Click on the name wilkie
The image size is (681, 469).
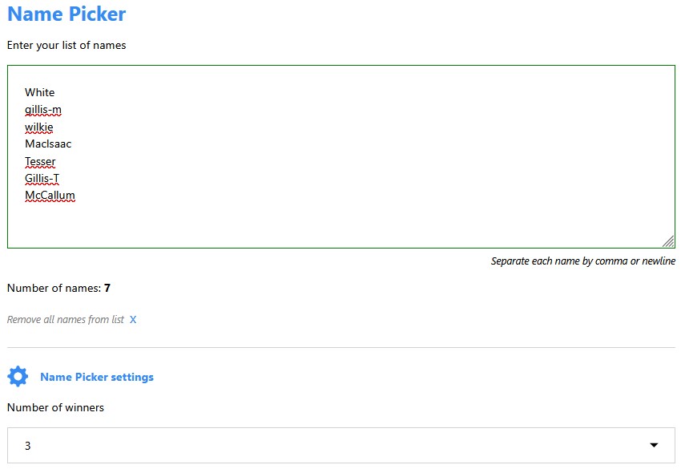click(x=39, y=127)
